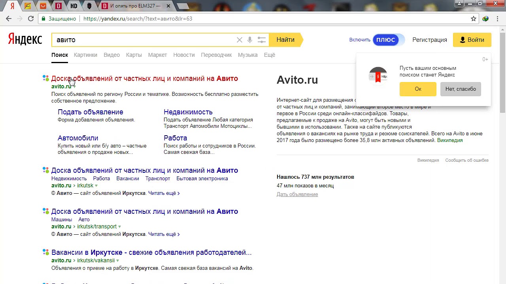Open the Chrome three-dot menu

pos(497,19)
